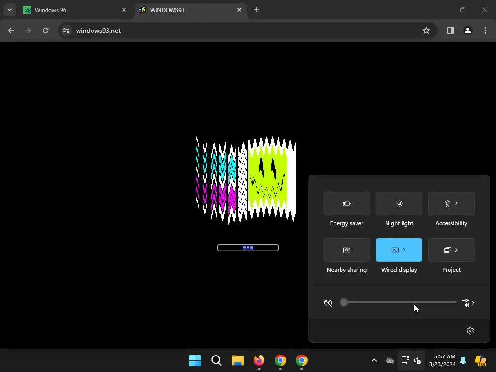Open the Project display tile

point(451,250)
